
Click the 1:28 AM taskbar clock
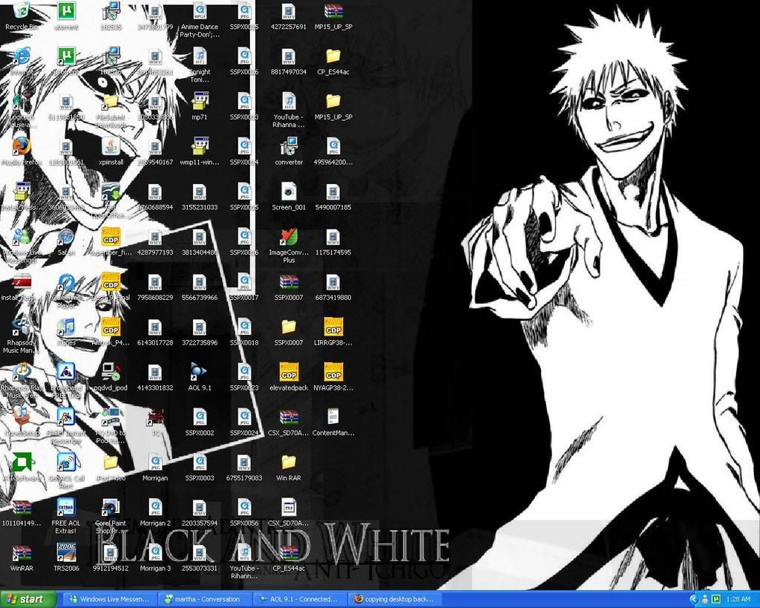(x=738, y=600)
